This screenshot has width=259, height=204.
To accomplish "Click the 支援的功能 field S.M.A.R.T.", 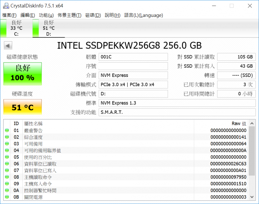I will coord(177,112).
